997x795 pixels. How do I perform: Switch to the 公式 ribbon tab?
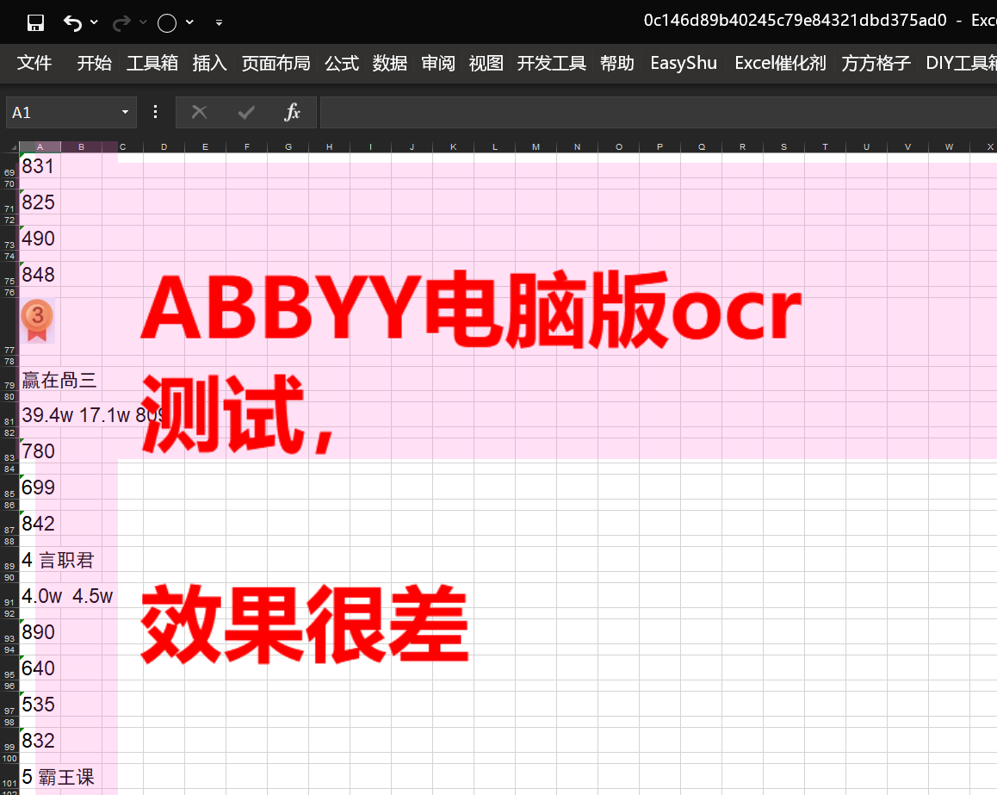click(x=342, y=63)
